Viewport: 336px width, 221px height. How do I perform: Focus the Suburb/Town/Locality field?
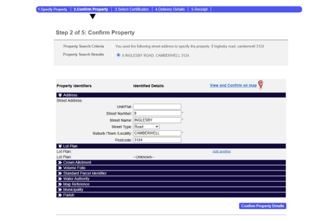[x=157, y=133]
